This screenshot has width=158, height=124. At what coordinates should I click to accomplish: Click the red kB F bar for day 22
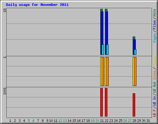coord(106,102)
